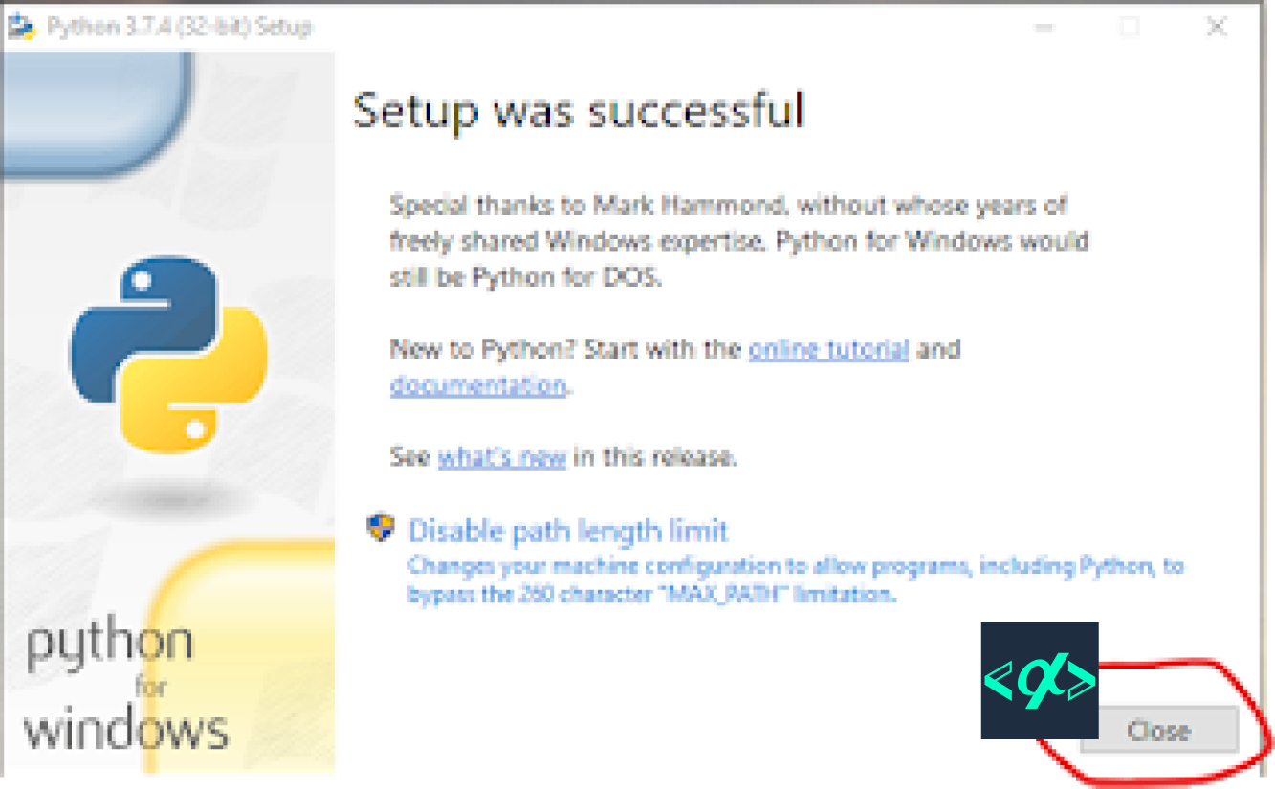Click the Setup was successful heading

(x=578, y=109)
